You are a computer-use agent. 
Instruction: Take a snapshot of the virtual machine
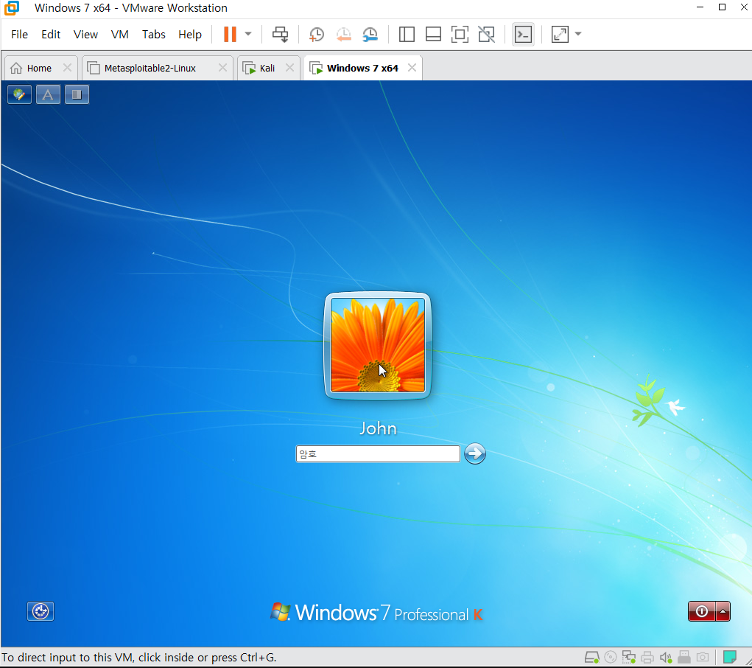click(316, 34)
